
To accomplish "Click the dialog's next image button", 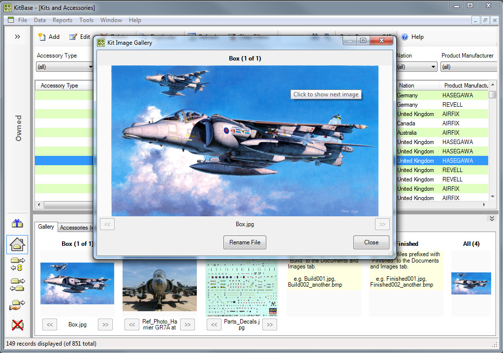I will coord(382,224).
